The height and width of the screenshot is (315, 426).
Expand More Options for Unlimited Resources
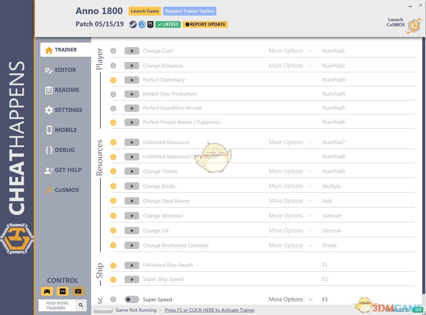(x=290, y=142)
